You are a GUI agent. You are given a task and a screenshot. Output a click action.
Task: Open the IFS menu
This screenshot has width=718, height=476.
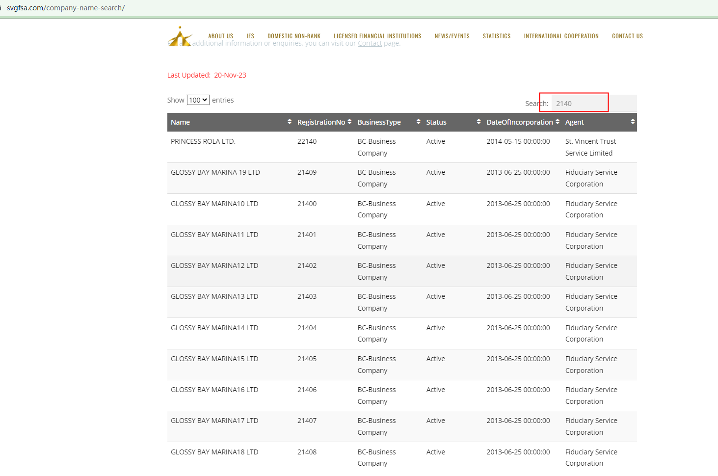(250, 36)
